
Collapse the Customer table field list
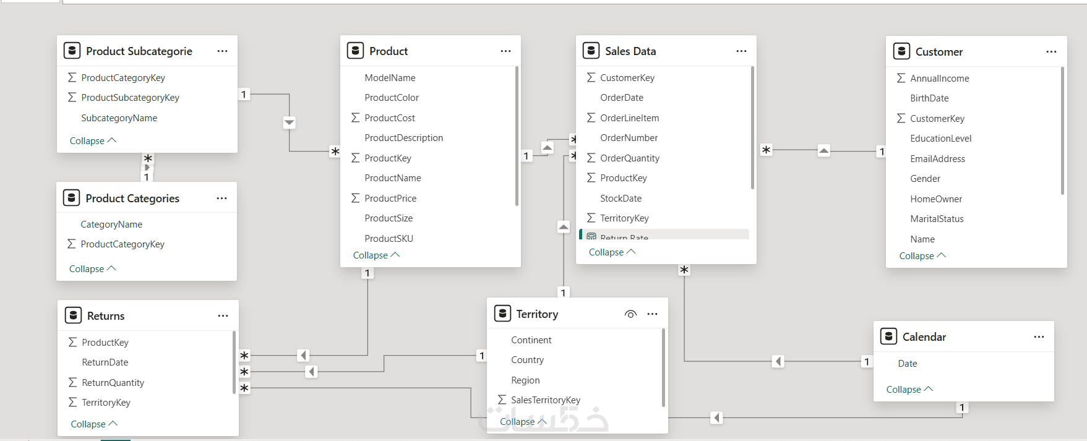click(x=922, y=255)
